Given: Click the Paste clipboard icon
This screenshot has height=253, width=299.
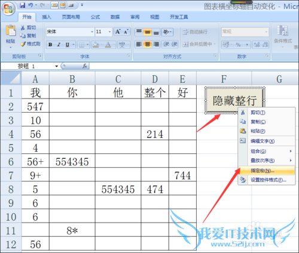Looking at the screenshot, I should (11, 31).
